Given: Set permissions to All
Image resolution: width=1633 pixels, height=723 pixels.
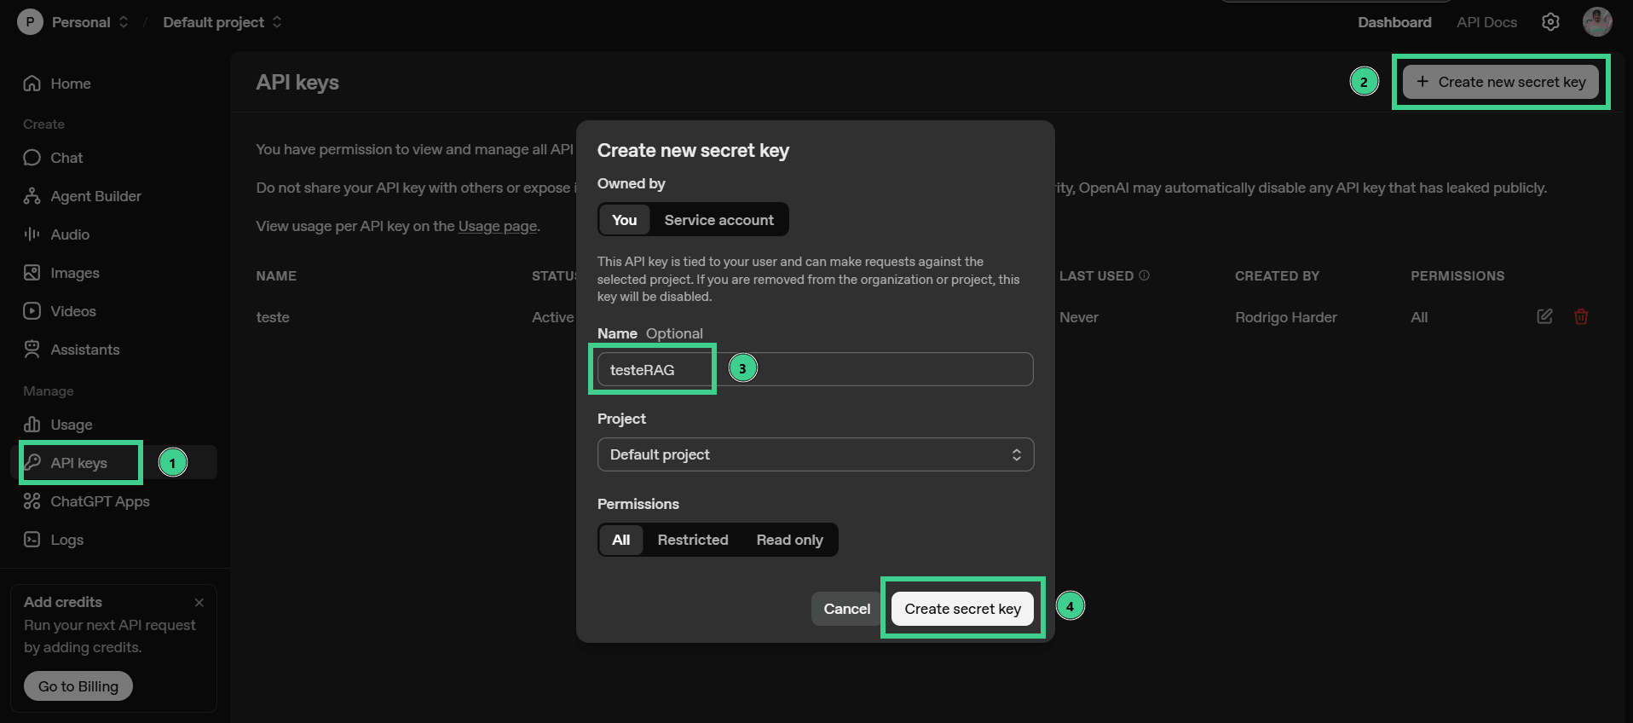Looking at the screenshot, I should click(x=621, y=540).
